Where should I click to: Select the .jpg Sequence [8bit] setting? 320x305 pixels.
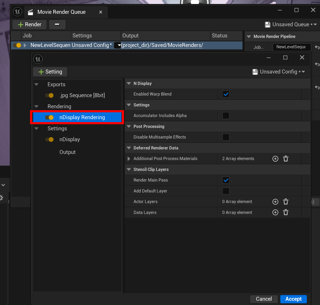[x=82, y=95]
